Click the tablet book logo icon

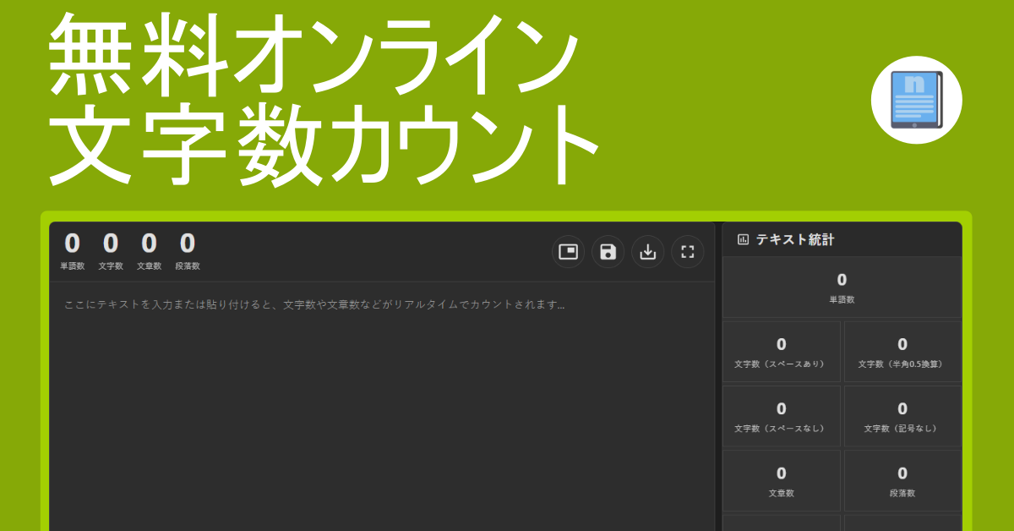917,100
